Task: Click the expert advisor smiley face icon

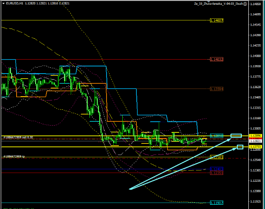Action: coord(246,3)
